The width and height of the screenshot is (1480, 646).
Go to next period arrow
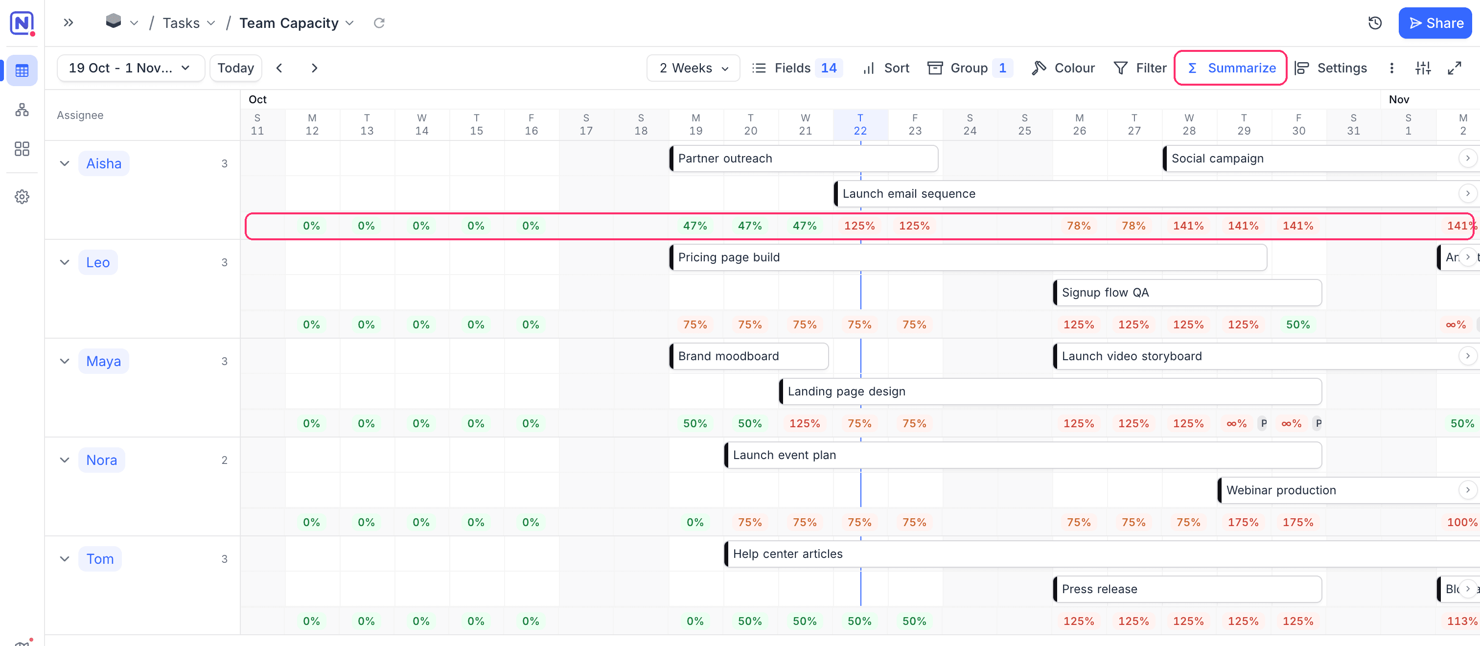(x=314, y=68)
